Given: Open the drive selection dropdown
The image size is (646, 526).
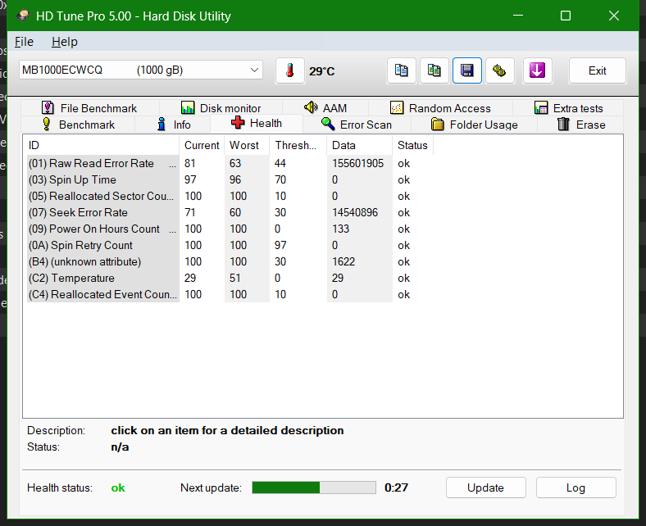Looking at the screenshot, I should pyautogui.click(x=140, y=70).
